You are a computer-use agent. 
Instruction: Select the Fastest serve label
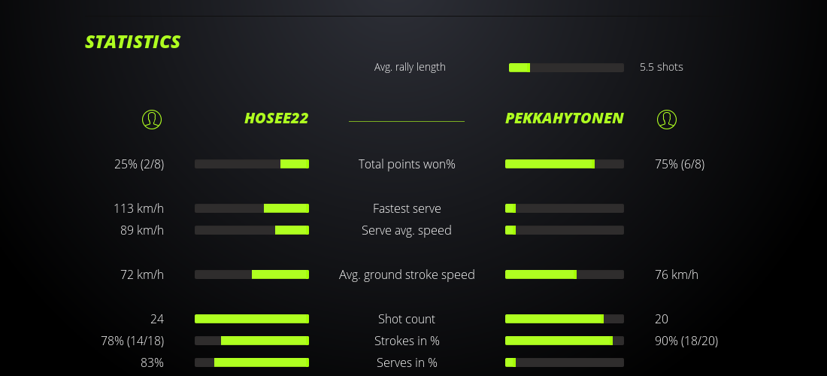[407, 208]
